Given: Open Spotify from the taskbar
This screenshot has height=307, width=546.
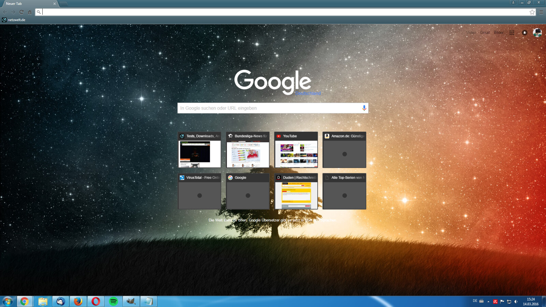Looking at the screenshot, I should pos(113,301).
